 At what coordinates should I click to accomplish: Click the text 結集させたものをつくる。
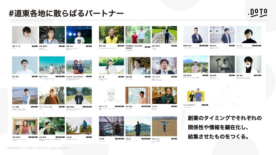tap(218, 136)
